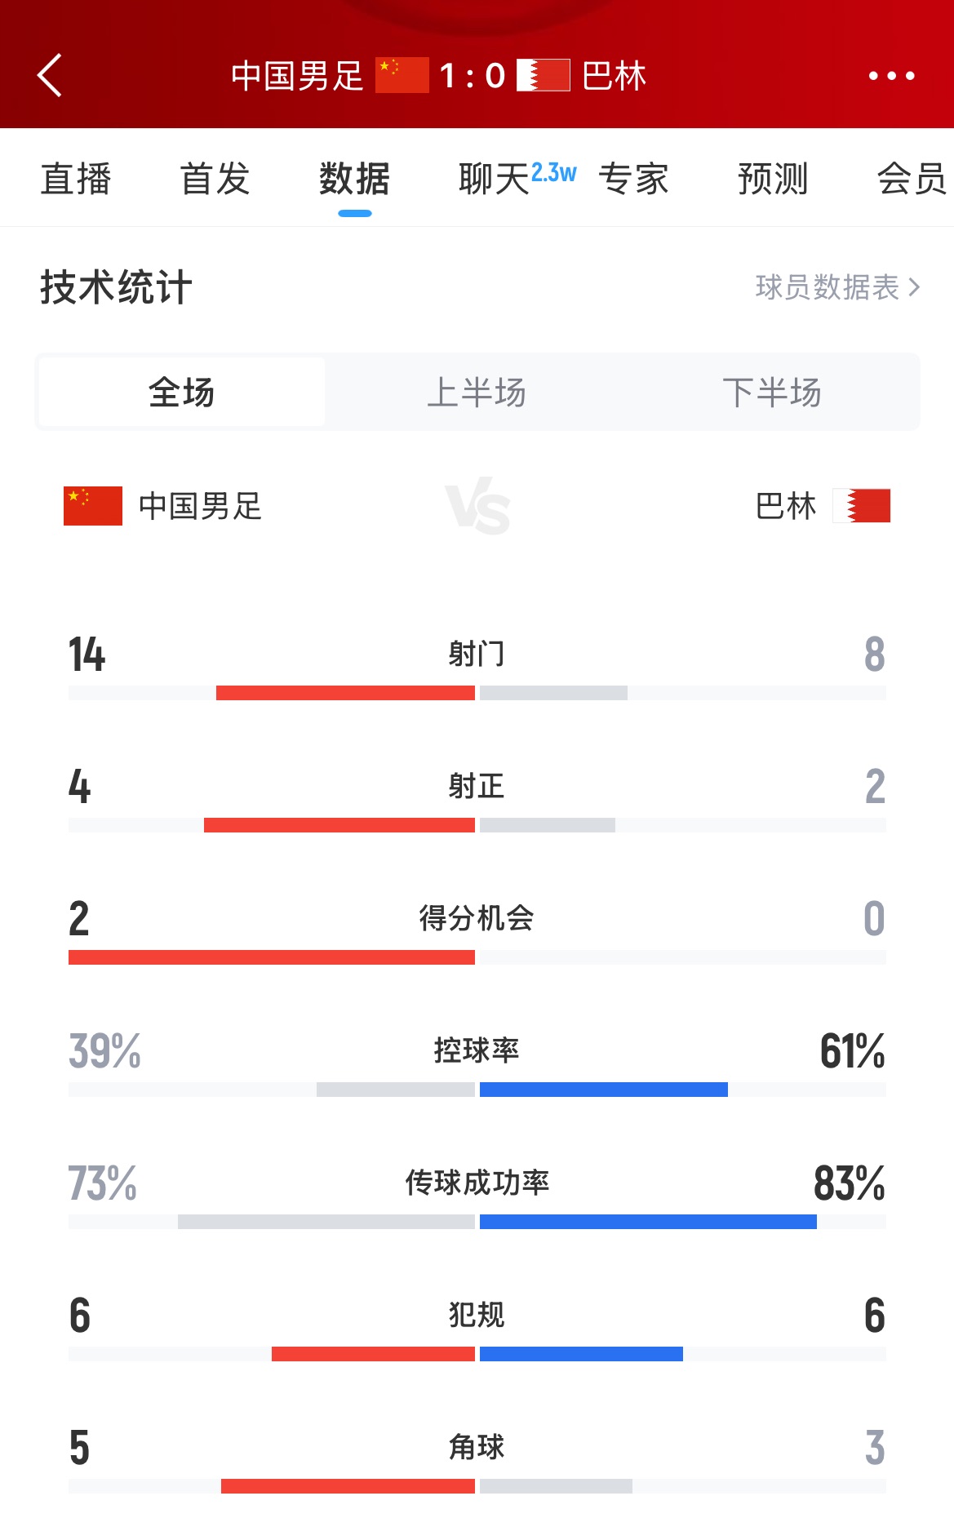Tap the back arrow icon
This screenshot has height=1527, width=954.
point(51,76)
